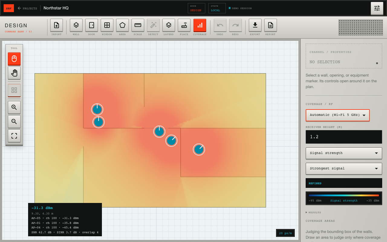Screen dimensions: 387x242
Task: Click the Detect magic wand tool
Action: pyautogui.click(x=153, y=25)
